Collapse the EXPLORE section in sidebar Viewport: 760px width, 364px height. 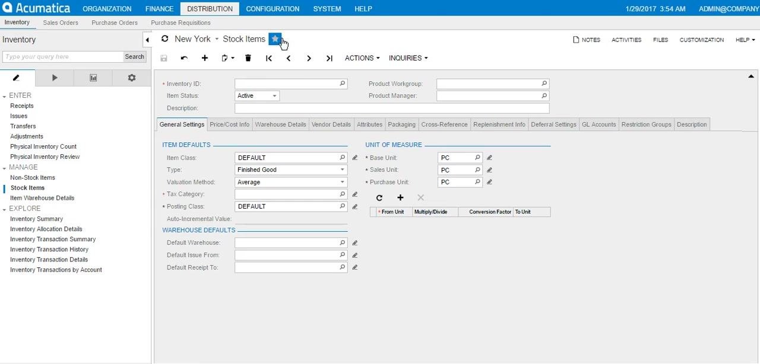click(x=4, y=209)
